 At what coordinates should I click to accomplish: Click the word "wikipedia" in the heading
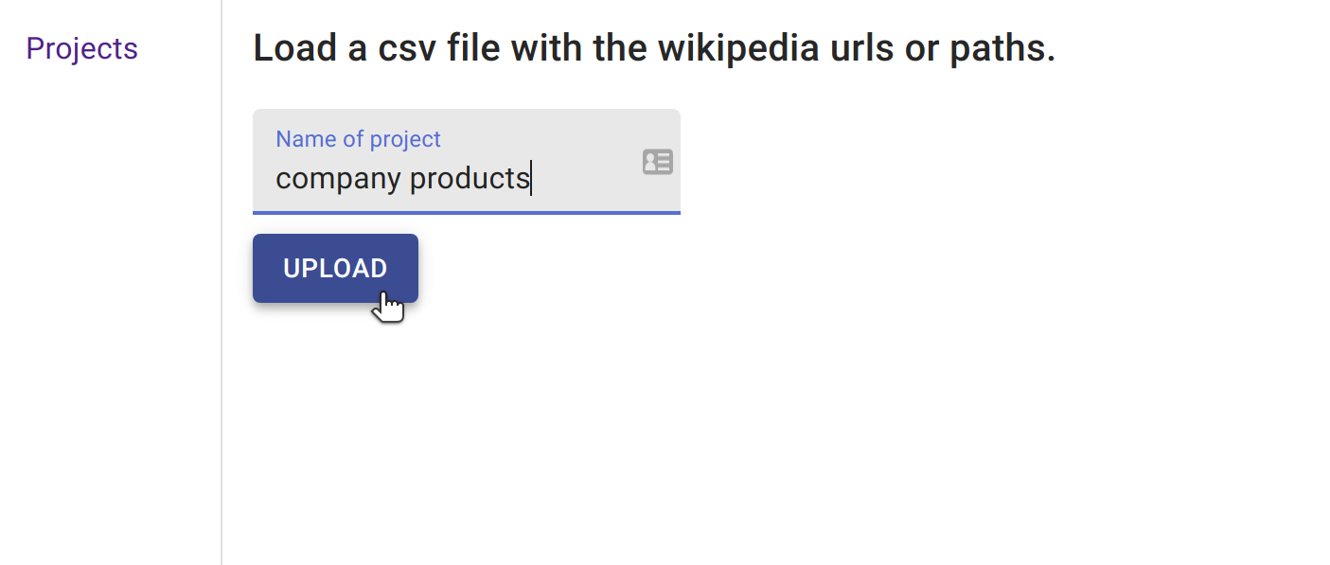736,48
